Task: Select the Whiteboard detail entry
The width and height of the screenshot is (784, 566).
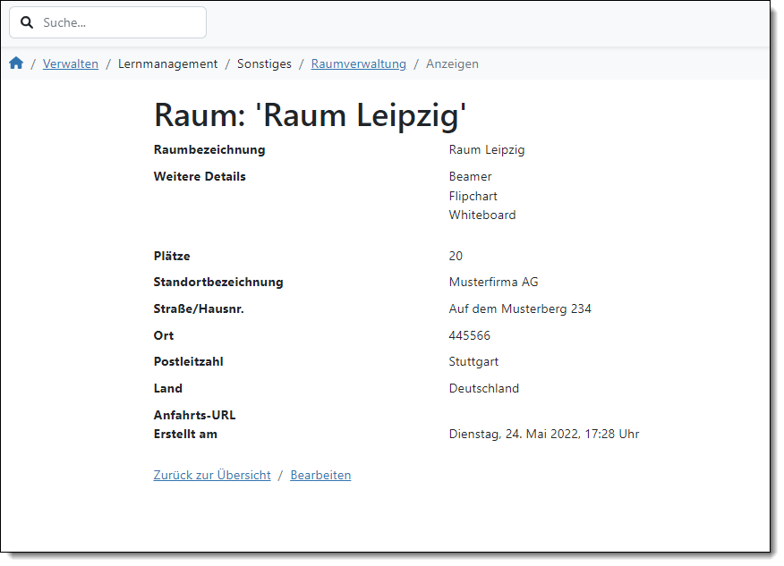Action: coord(481,215)
